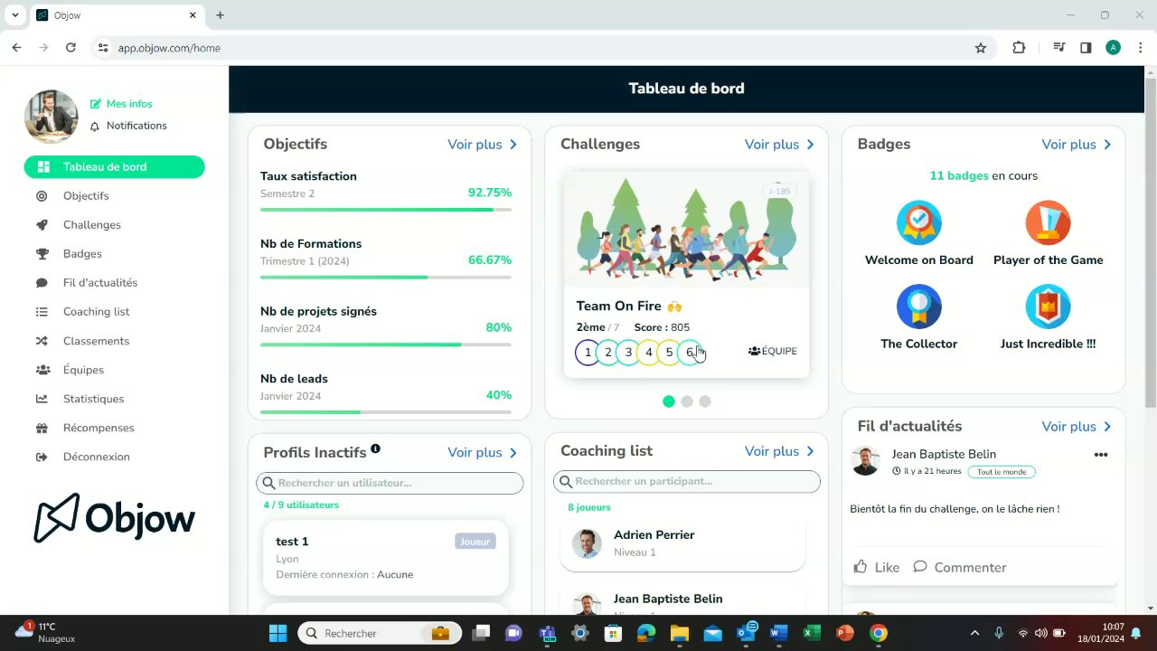
Task: Reload the Objow page
Action: click(x=71, y=48)
